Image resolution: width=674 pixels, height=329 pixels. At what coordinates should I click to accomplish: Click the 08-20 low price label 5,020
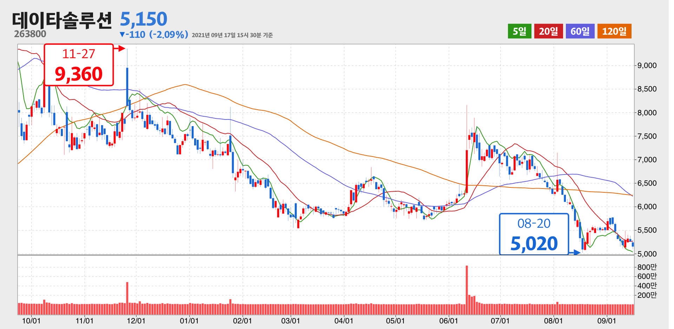534,234
